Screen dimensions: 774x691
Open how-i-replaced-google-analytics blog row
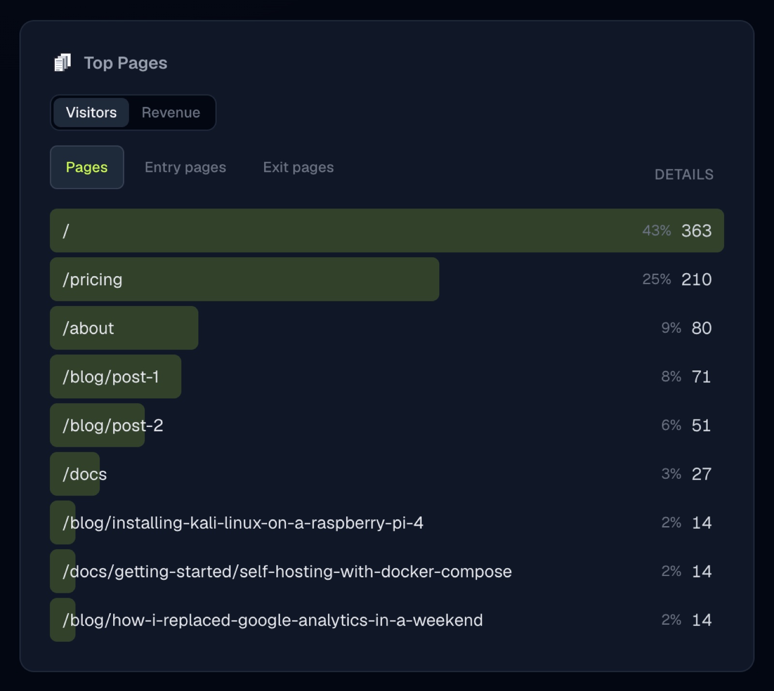click(387, 620)
